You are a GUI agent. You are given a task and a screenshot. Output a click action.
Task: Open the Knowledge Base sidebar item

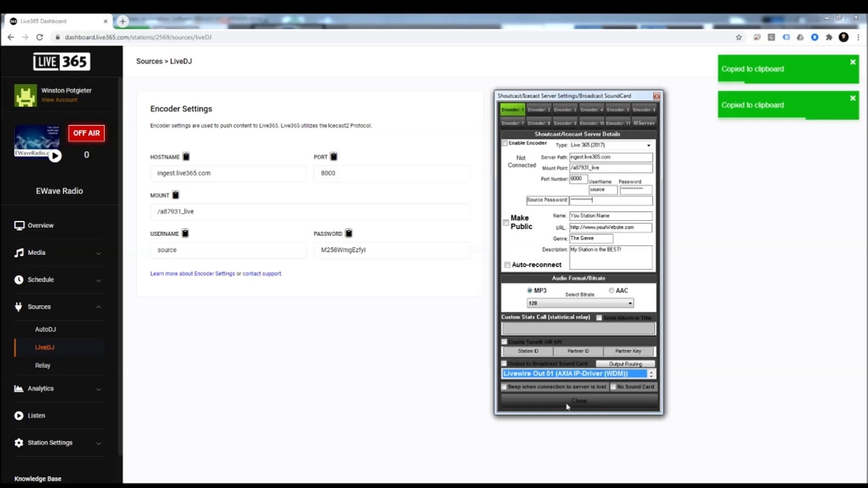[38, 479]
